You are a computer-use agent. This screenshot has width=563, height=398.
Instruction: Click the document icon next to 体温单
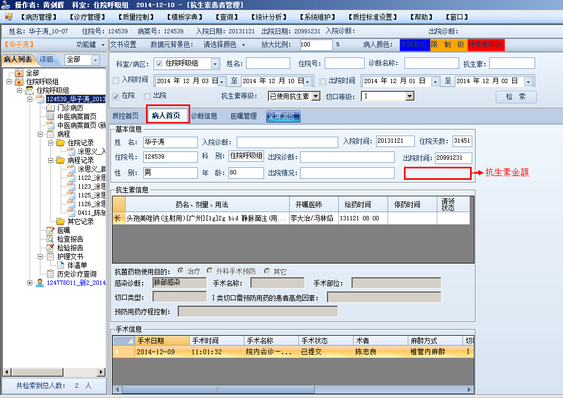[61, 265]
